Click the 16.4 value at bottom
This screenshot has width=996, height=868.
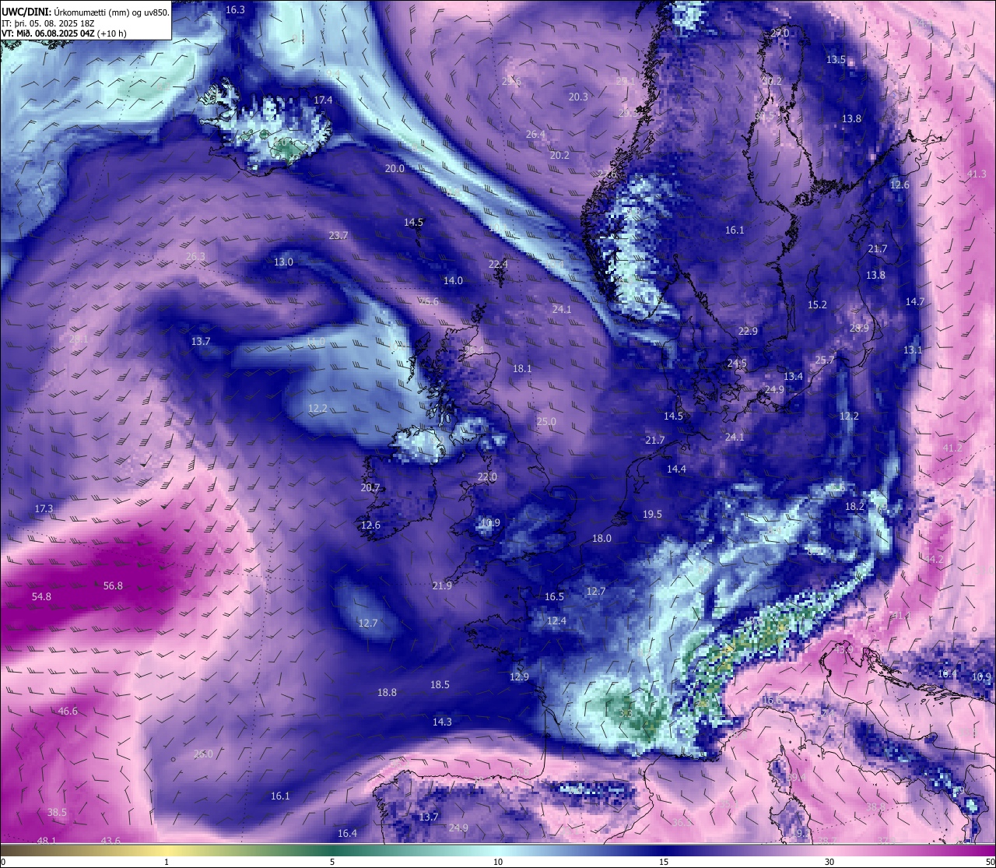coord(347,834)
